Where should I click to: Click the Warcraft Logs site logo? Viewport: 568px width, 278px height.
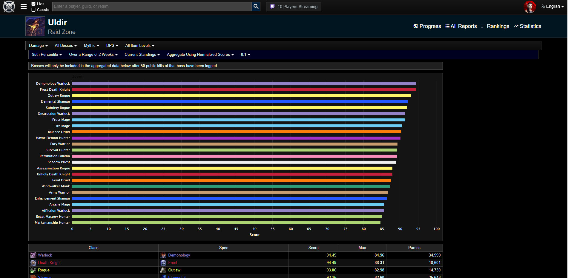[9, 7]
